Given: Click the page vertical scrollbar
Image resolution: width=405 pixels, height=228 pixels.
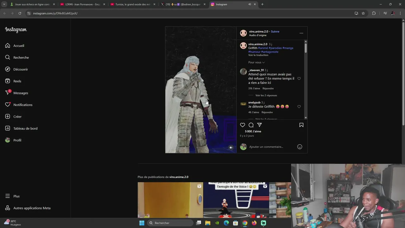Looking at the screenshot, I should point(403,73).
